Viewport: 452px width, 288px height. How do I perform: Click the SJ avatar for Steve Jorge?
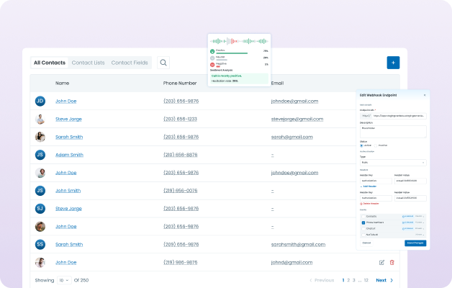(x=40, y=209)
